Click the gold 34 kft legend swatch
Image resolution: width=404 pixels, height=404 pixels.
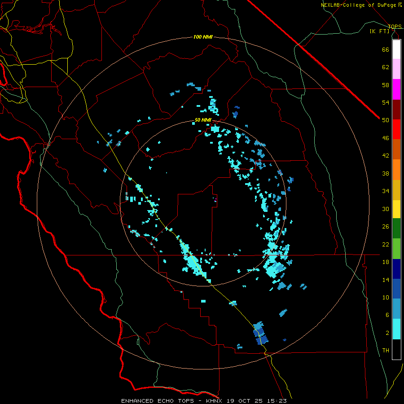396,190
